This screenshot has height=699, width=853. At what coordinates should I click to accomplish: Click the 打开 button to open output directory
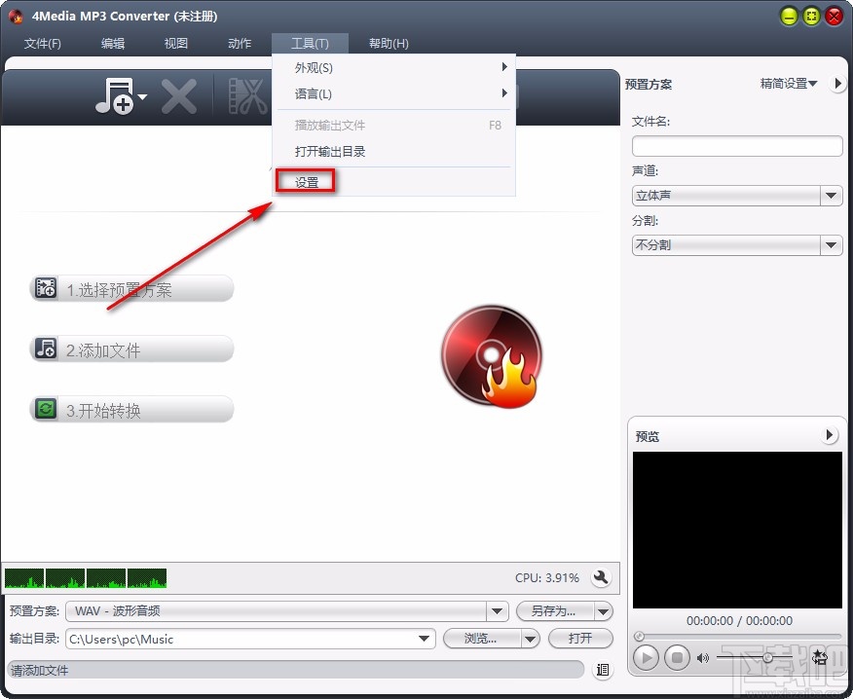click(580, 639)
